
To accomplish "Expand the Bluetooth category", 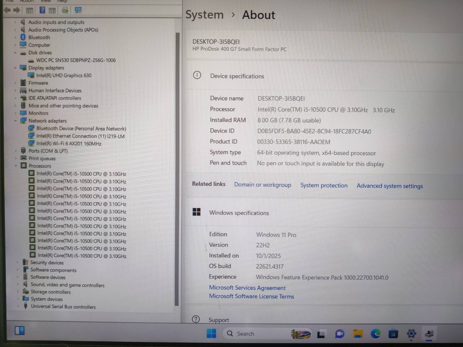I will 15,37.
